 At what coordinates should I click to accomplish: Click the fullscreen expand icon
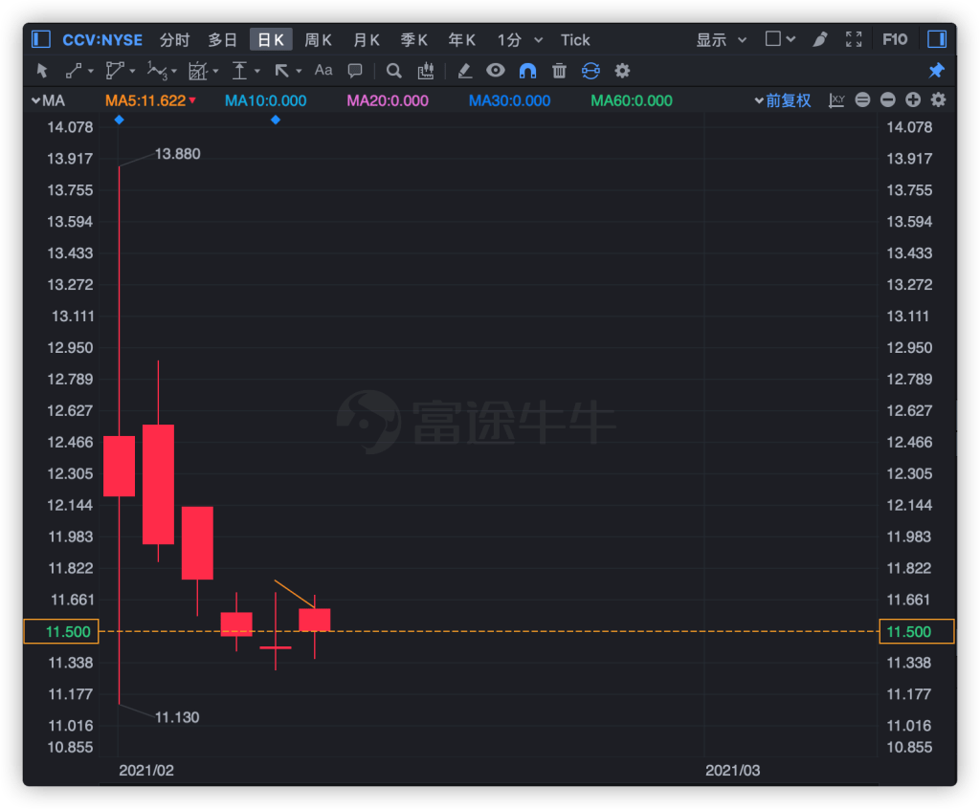pos(854,39)
